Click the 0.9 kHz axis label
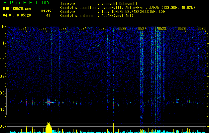Screen dimensions: 209x133 [3, 76]
